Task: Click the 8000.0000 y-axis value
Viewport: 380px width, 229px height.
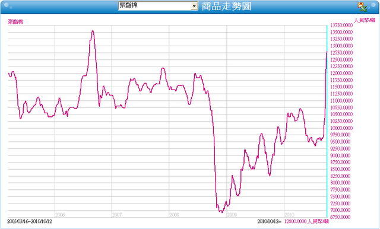Action: click(x=340, y=183)
